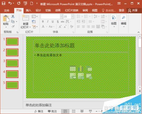Open the font size dropdown arrow
The width and height of the screenshot is (142, 114).
[x=72, y=17]
